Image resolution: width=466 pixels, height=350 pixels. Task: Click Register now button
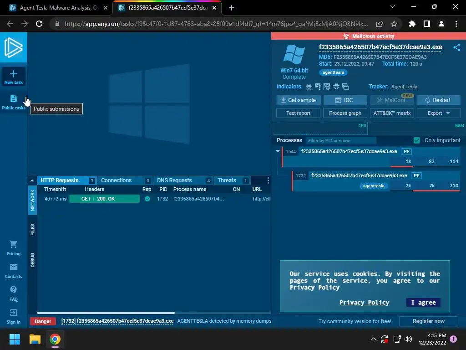(428, 321)
